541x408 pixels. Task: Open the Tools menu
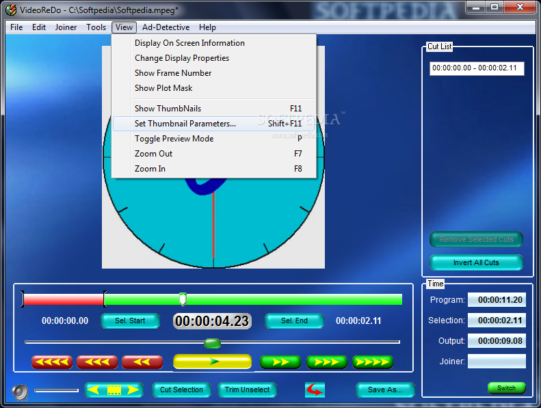[96, 27]
